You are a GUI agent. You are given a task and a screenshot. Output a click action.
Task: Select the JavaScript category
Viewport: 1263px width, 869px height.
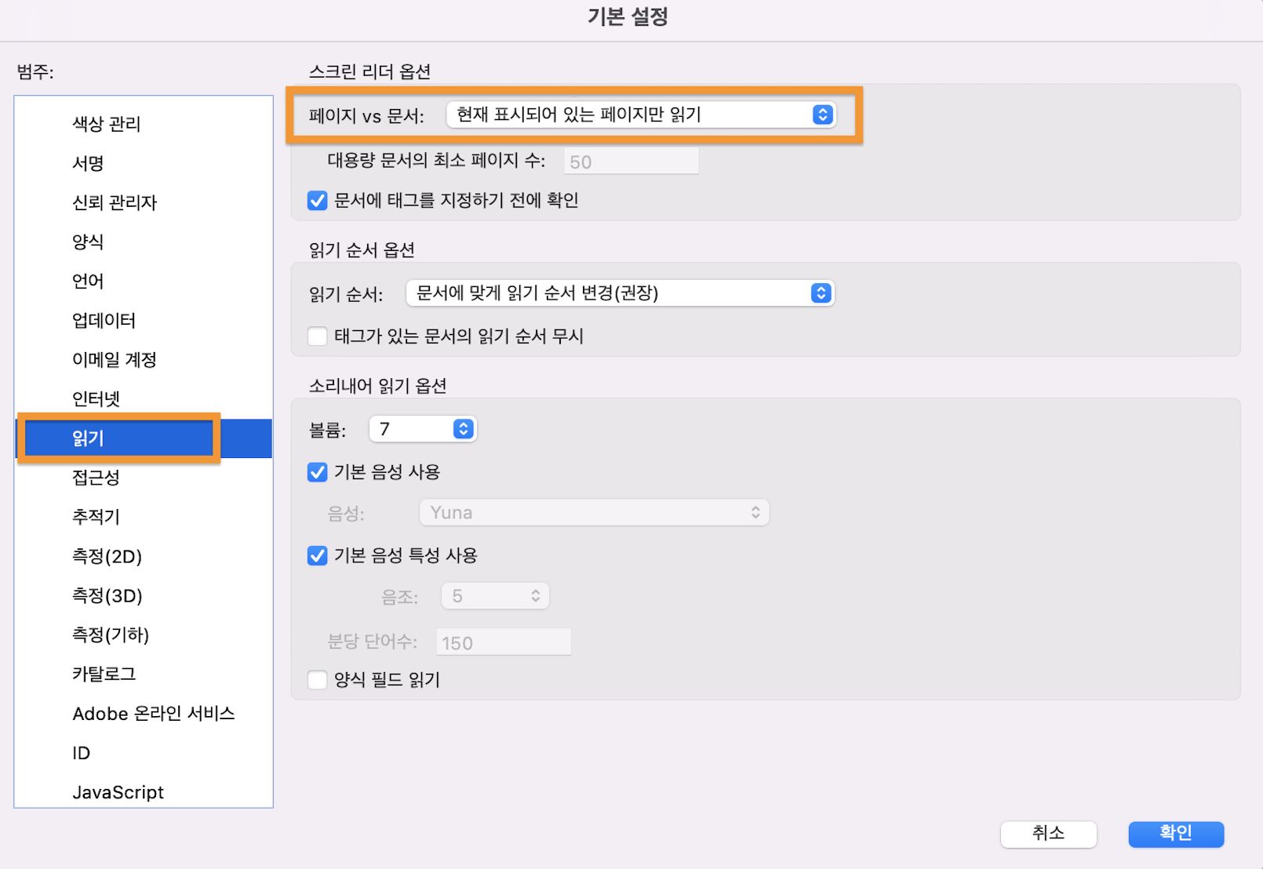118,792
